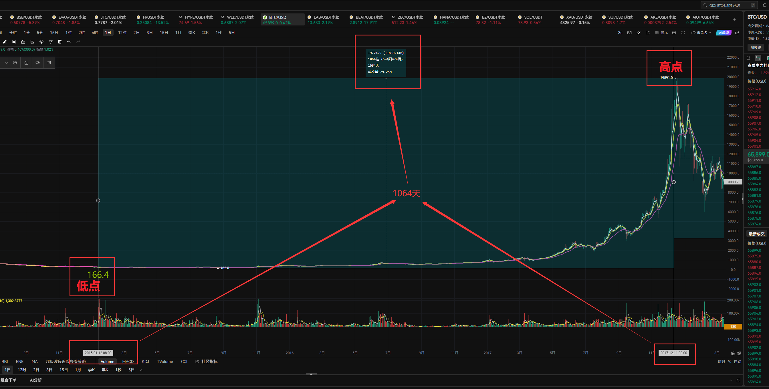This screenshot has width=769, height=389.
Task: Enter fullscreen chart mode
Action: pyautogui.click(x=683, y=33)
